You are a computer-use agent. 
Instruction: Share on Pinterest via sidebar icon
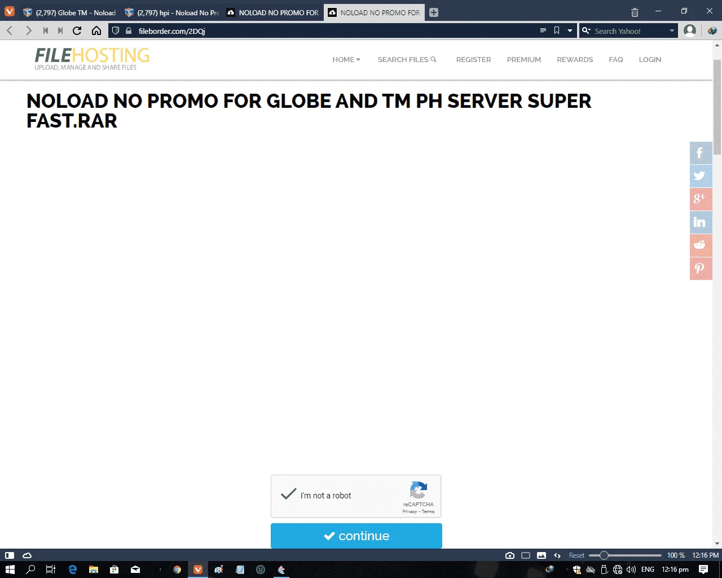(701, 268)
